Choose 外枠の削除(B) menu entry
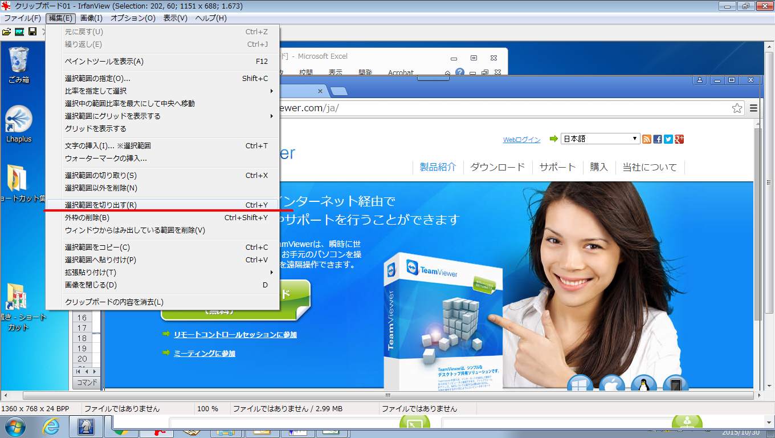This screenshot has height=438, width=775. 162,217
